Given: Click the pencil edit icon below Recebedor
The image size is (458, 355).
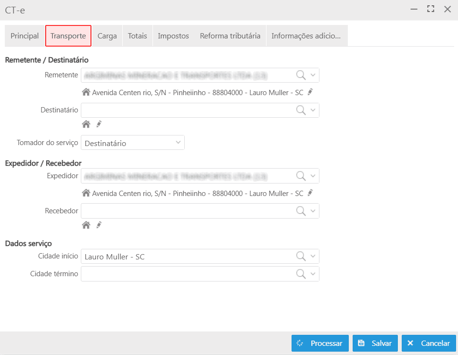Looking at the screenshot, I should [99, 225].
